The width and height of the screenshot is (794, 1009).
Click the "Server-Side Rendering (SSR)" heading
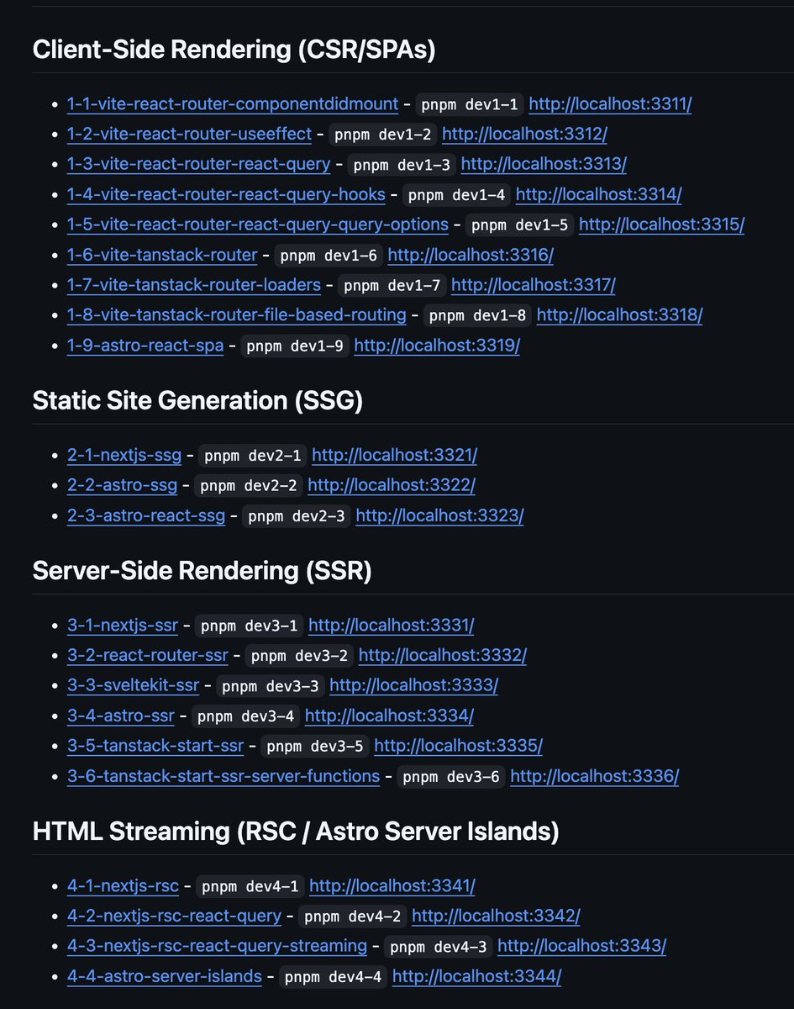[x=202, y=571]
